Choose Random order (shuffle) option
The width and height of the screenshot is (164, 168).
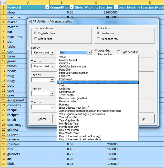[x=98, y=98]
